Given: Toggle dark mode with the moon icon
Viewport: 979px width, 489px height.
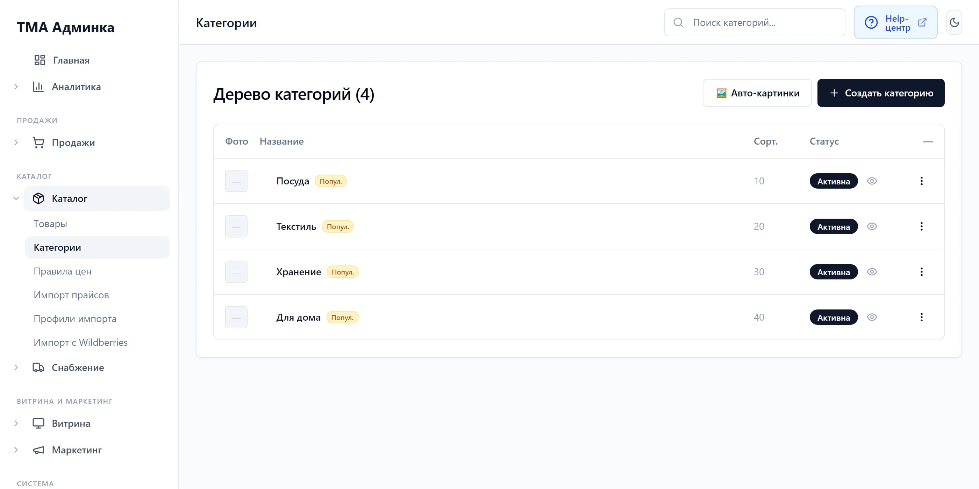Looking at the screenshot, I should coord(954,22).
